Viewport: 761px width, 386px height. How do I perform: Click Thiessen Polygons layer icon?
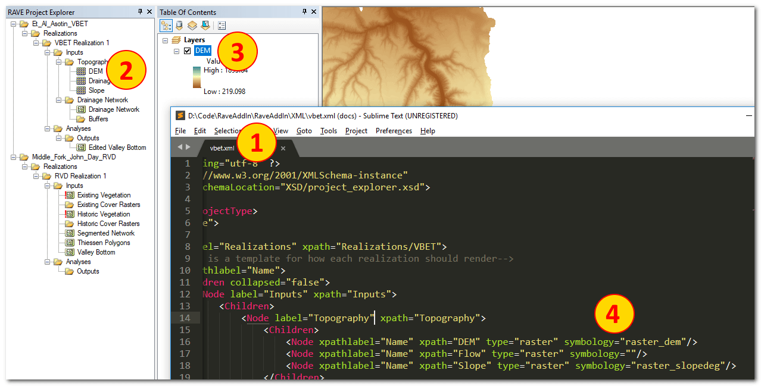69,243
